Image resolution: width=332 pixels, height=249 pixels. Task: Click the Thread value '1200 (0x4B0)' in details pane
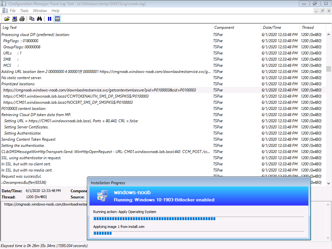[36, 197]
